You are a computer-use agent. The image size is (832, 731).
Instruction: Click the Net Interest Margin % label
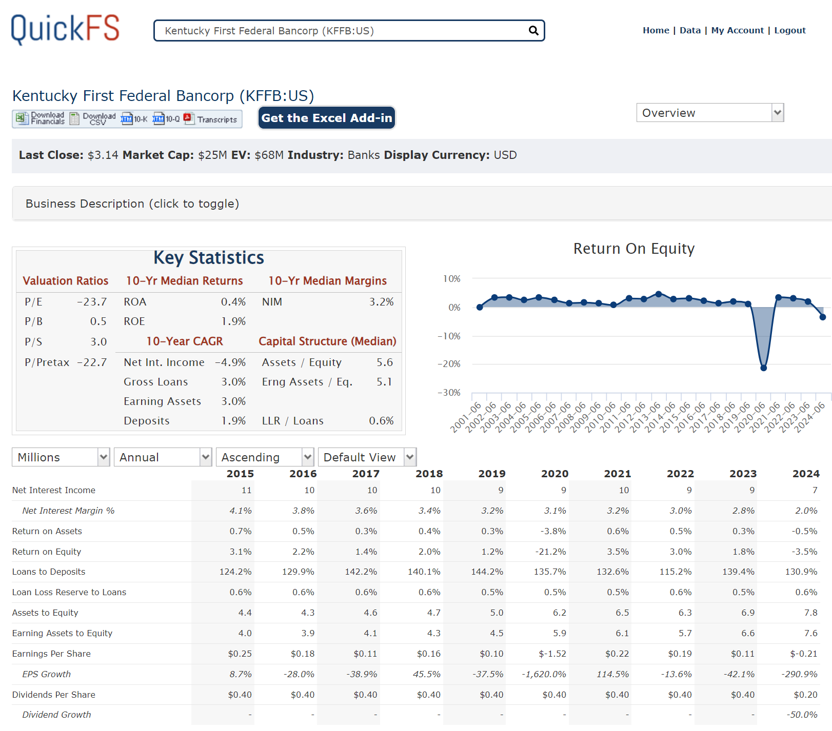click(68, 511)
